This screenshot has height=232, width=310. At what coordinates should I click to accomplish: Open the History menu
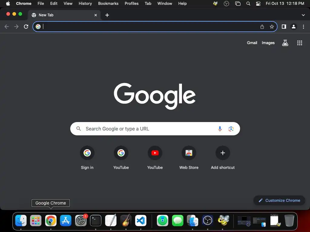pyautogui.click(x=85, y=4)
